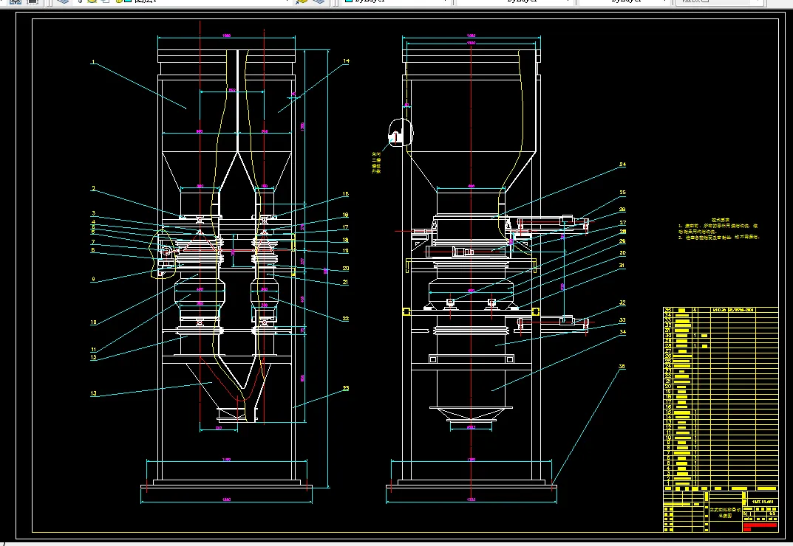Screen dimensions: 793x546
Task: Select the technical requirements notes text block
Action: (718, 228)
